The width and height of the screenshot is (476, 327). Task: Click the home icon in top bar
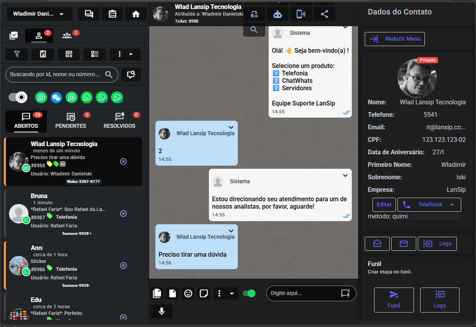click(x=136, y=14)
